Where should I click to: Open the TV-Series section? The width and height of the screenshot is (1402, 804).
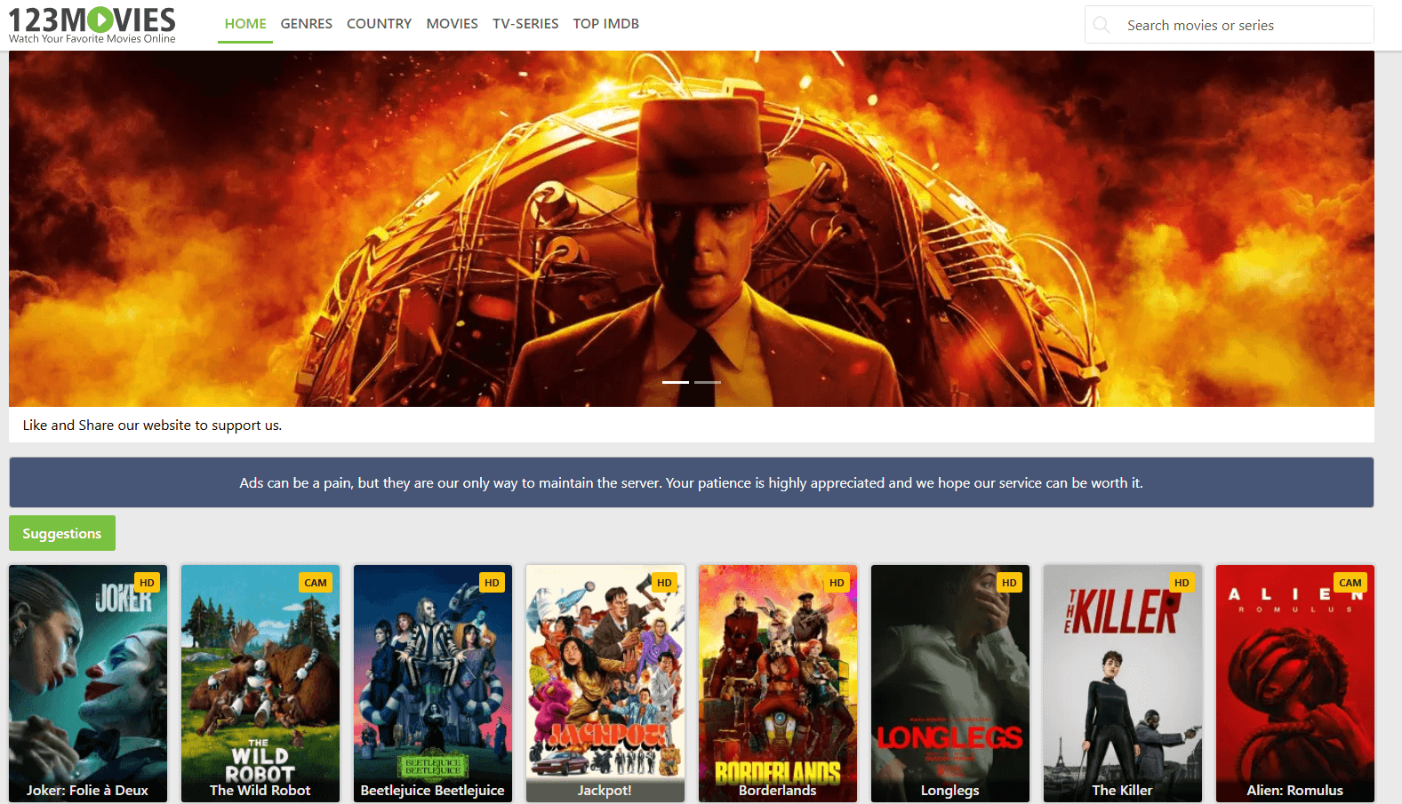(525, 24)
